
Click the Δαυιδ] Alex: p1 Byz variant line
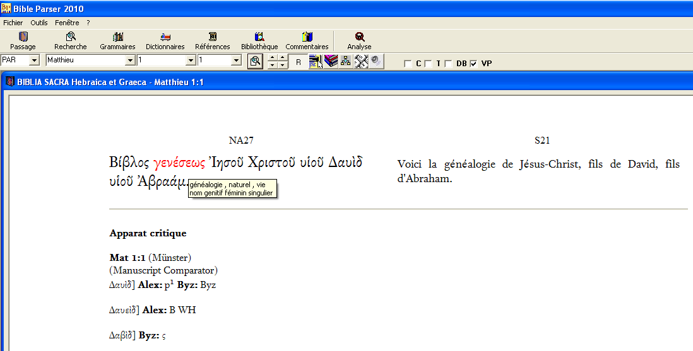tap(163, 285)
